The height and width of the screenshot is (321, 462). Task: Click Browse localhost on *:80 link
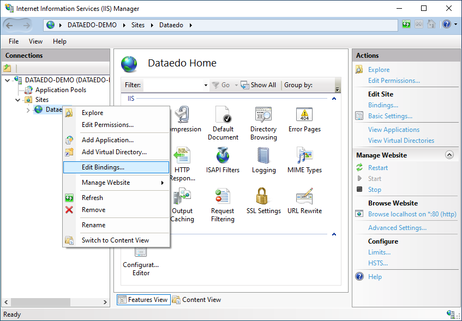point(412,214)
